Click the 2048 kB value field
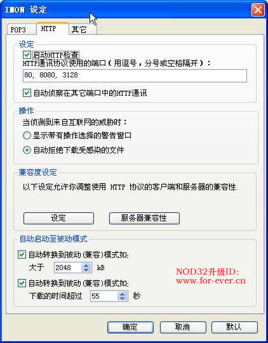Screen dimensions: 268x343 pyautogui.click(x=68, y=268)
